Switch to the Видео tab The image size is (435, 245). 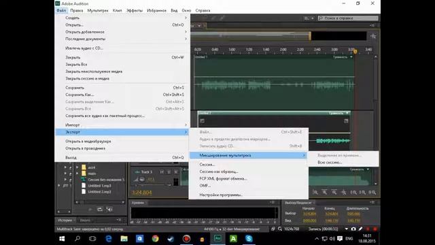click(85, 220)
